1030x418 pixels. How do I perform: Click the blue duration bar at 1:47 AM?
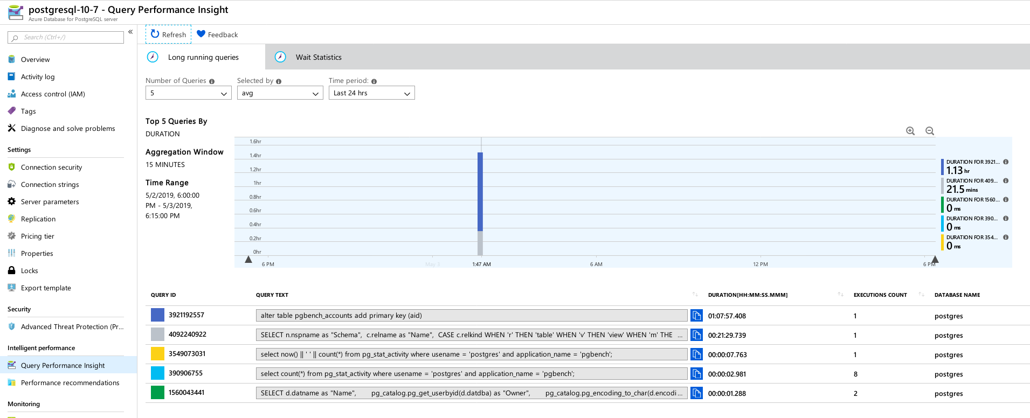pyautogui.click(x=480, y=191)
